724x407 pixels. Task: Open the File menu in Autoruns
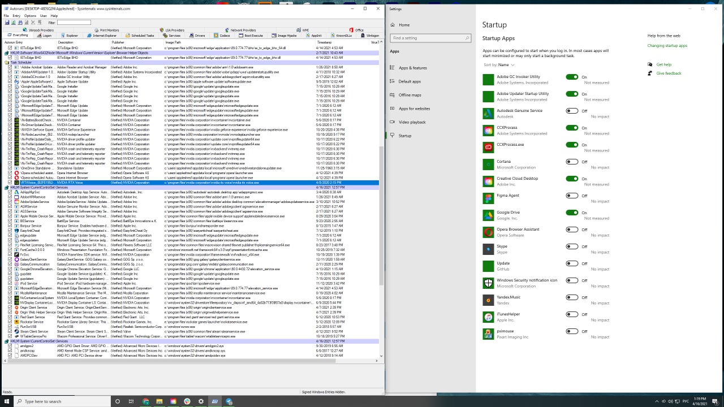tap(7, 16)
